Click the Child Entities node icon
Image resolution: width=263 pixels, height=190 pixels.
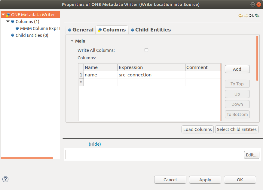point(13,35)
